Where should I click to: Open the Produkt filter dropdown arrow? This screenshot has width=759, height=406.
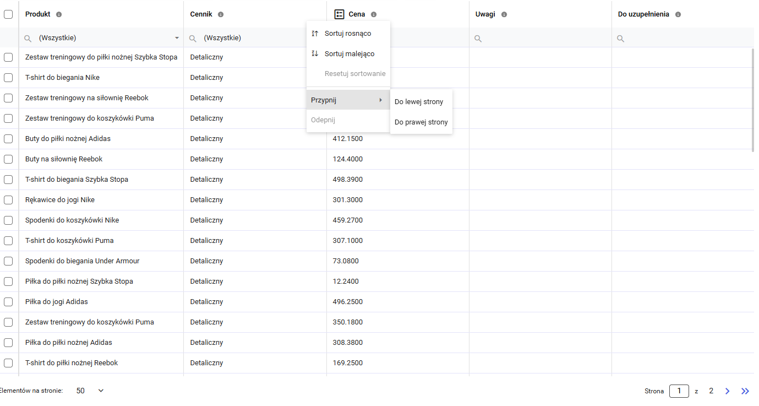[177, 38]
